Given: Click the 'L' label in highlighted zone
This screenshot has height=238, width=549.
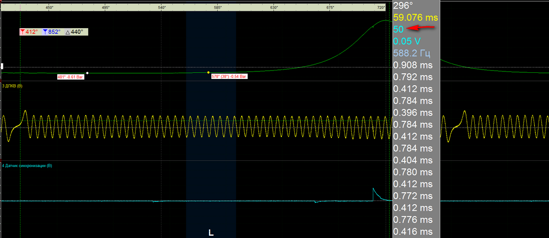Looking at the screenshot, I should (211, 233).
